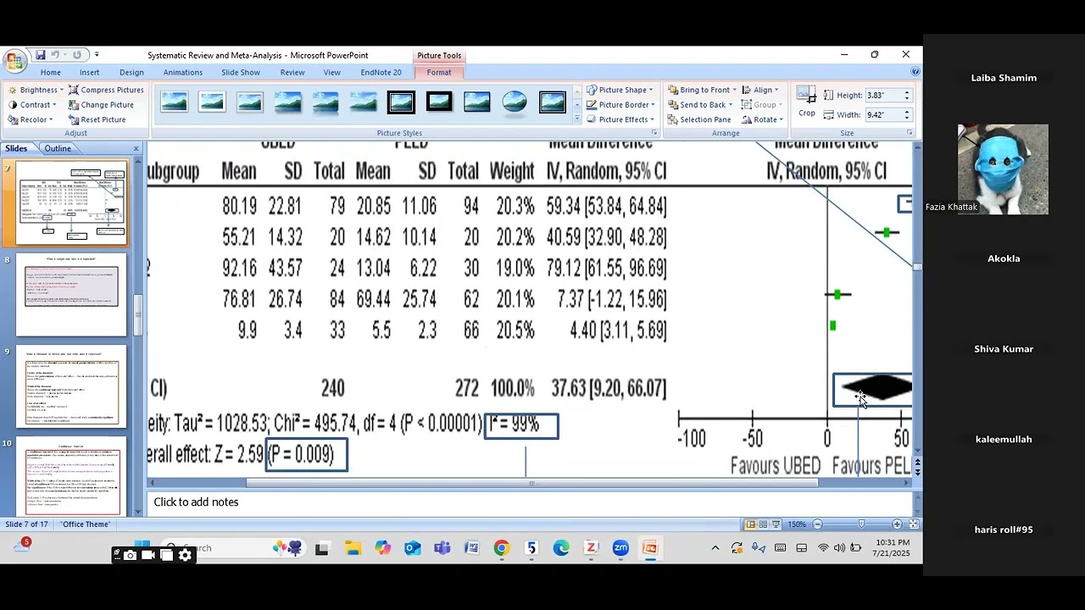Open Outlook from taskbar
1085x610 pixels.
[413, 548]
